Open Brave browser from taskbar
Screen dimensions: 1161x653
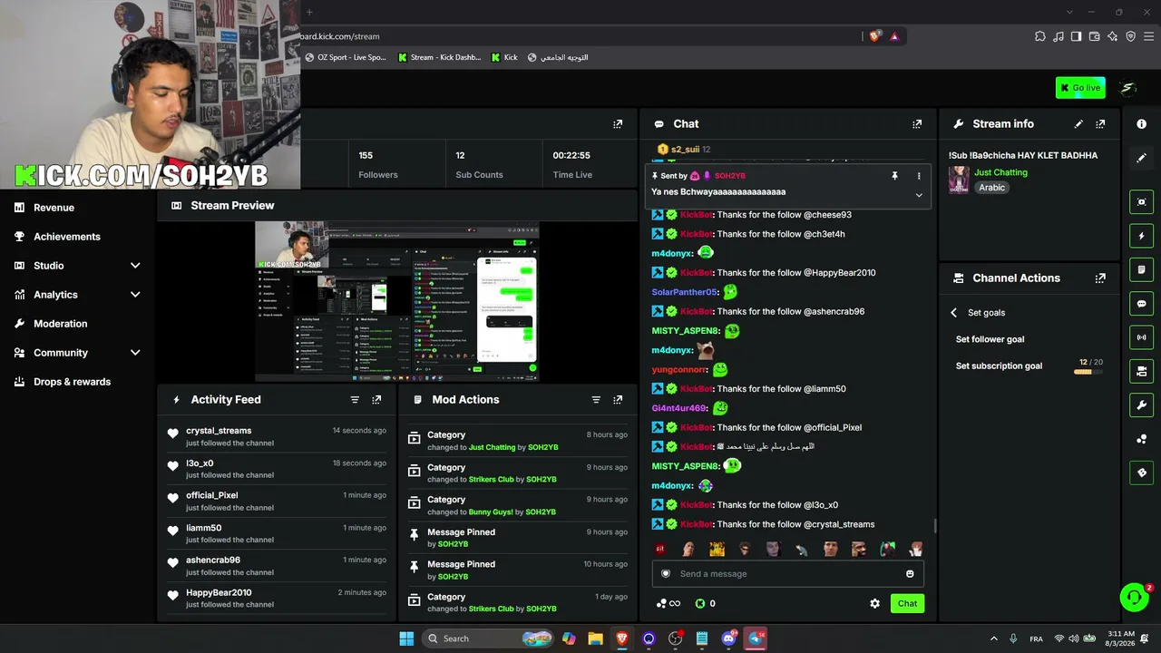(x=622, y=638)
